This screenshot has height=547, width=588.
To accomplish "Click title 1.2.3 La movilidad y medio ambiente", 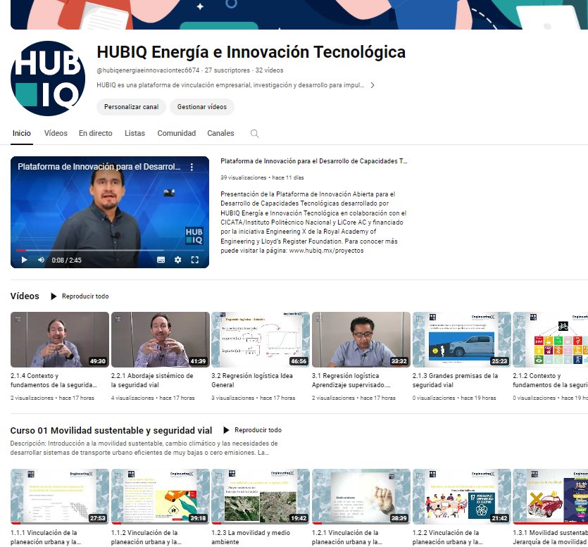I will [x=251, y=537].
